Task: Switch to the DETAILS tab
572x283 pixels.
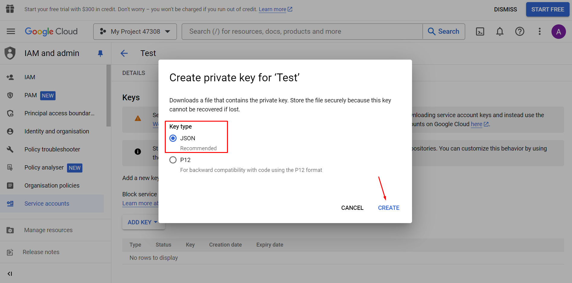Action: [134, 73]
